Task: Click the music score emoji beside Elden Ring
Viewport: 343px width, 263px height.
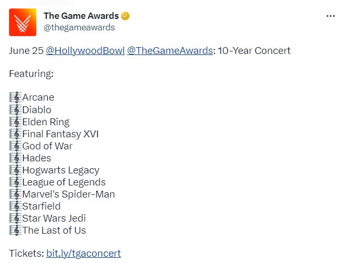Action: pos(15,122)
